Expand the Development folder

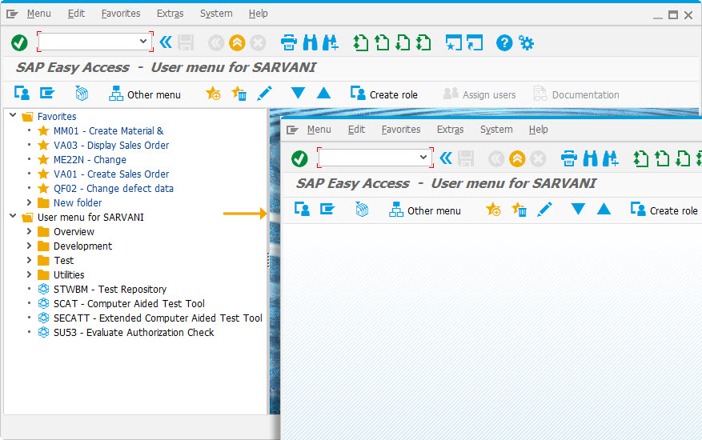29,246
